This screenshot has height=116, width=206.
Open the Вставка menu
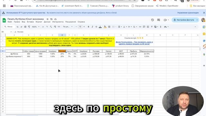[30, 22]
